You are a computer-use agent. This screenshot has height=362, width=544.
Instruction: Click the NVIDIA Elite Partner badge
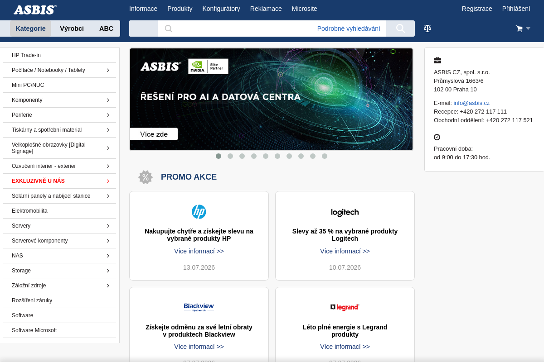click(209, 67)
